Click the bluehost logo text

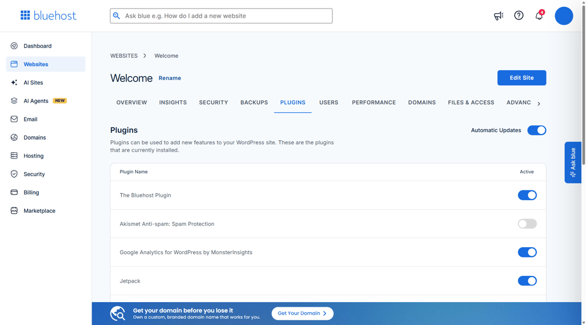(x=55, y=15)
